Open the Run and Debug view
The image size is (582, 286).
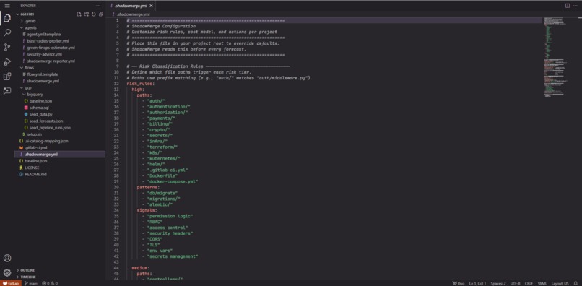[7, 61]
